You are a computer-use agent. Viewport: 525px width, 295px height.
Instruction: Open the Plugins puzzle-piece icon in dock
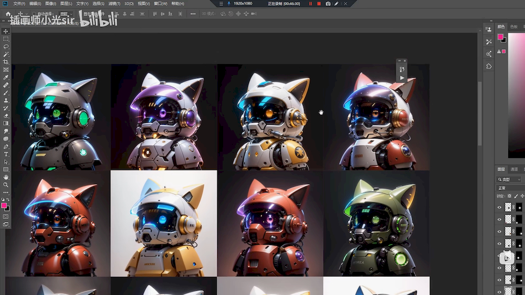[489, 66]
